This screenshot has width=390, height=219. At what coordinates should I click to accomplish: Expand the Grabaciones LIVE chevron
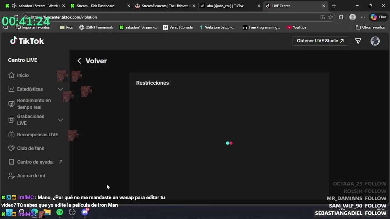(x=60, y=120)
